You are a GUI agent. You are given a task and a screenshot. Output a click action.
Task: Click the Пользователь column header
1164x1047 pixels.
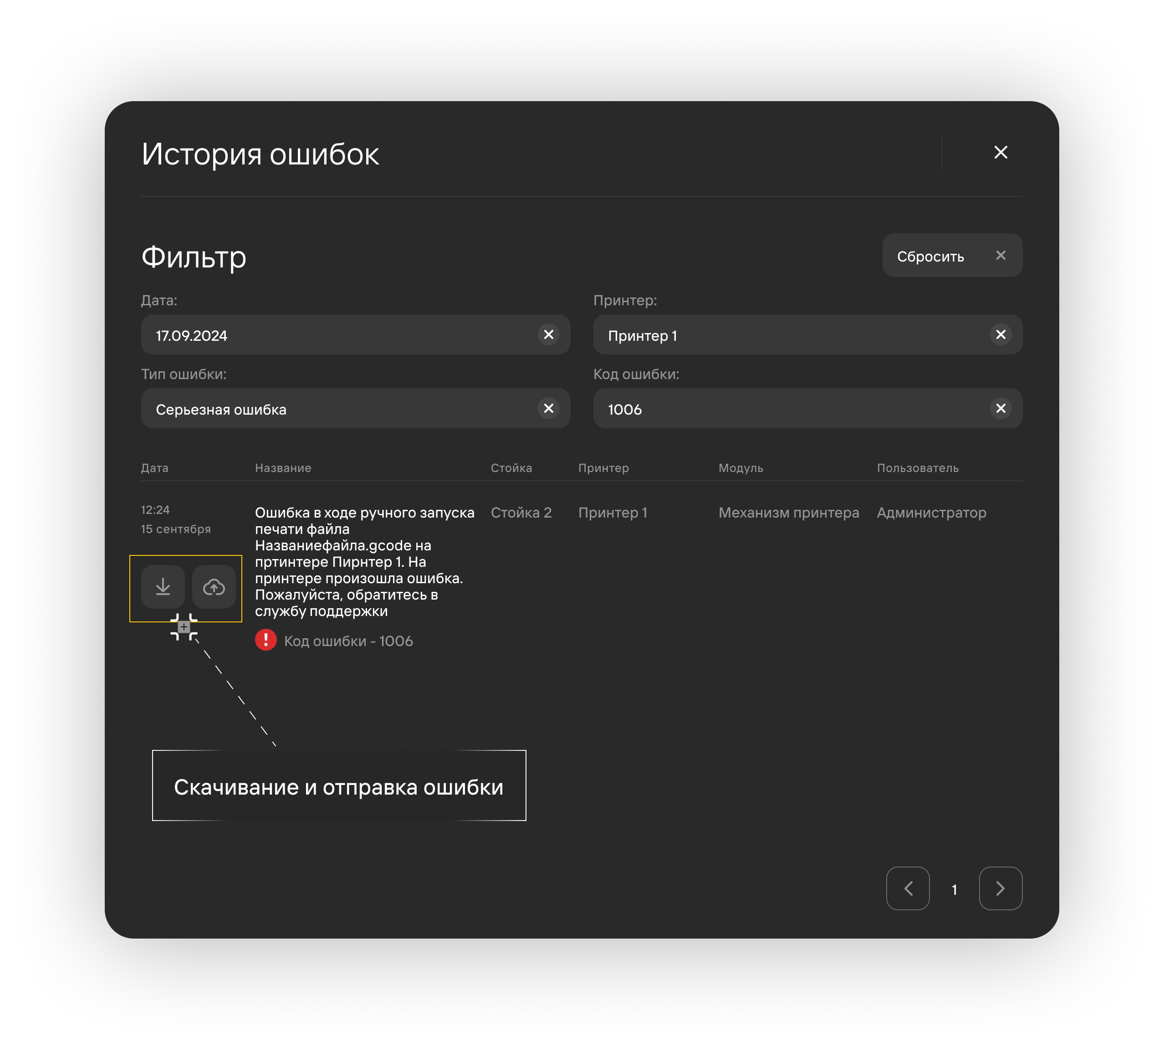(918, 468)
